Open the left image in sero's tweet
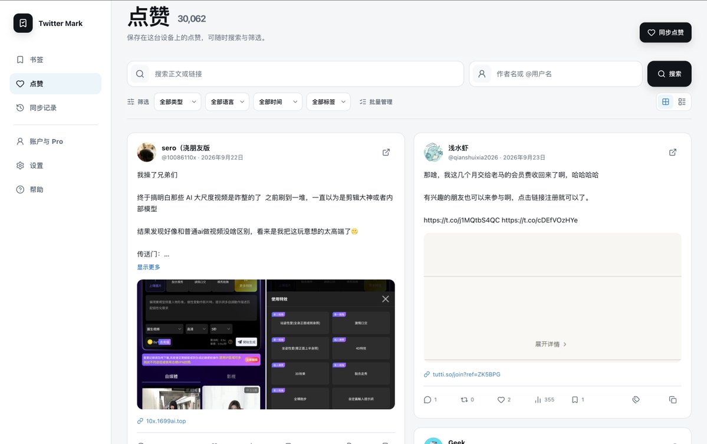The image size is (707, 444). pyautogui.click(x=201, y=344)
